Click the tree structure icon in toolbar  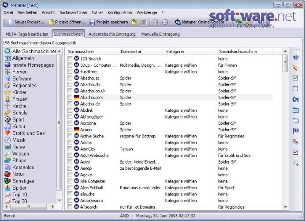click(x=156, y=22)
